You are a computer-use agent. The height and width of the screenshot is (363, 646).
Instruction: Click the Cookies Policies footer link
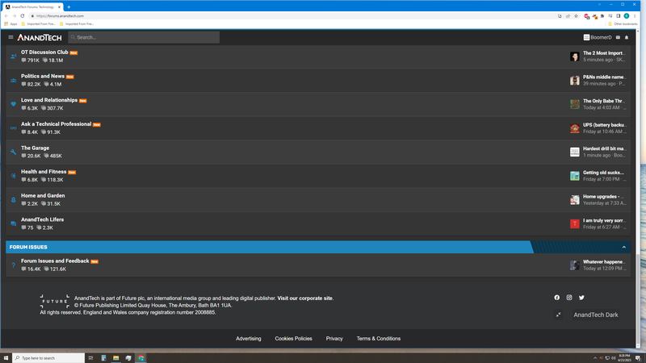click(x=293, y=339)
